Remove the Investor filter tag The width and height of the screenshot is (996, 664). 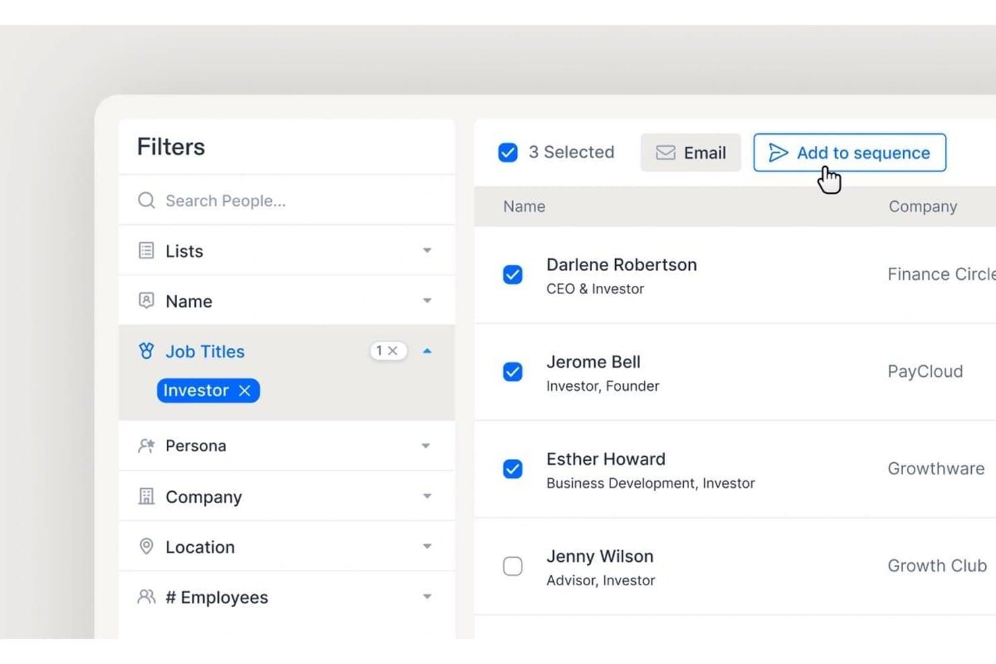point(245,390)
